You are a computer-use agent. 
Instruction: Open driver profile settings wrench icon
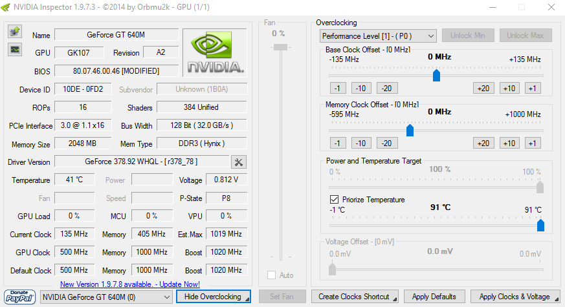tap(239, 162)
